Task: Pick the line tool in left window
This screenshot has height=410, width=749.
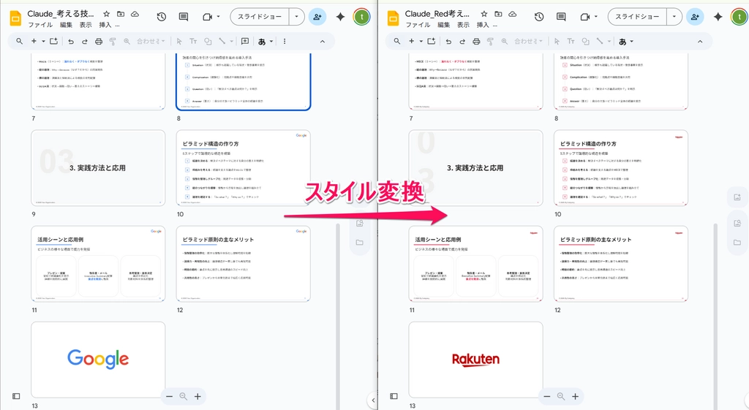Action: click(222, 42)
